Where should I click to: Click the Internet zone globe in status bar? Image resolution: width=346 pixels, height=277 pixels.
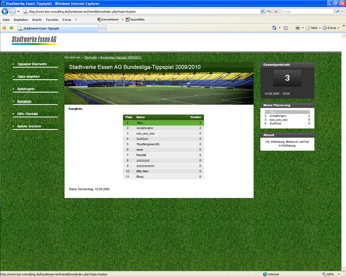(265, 274)
